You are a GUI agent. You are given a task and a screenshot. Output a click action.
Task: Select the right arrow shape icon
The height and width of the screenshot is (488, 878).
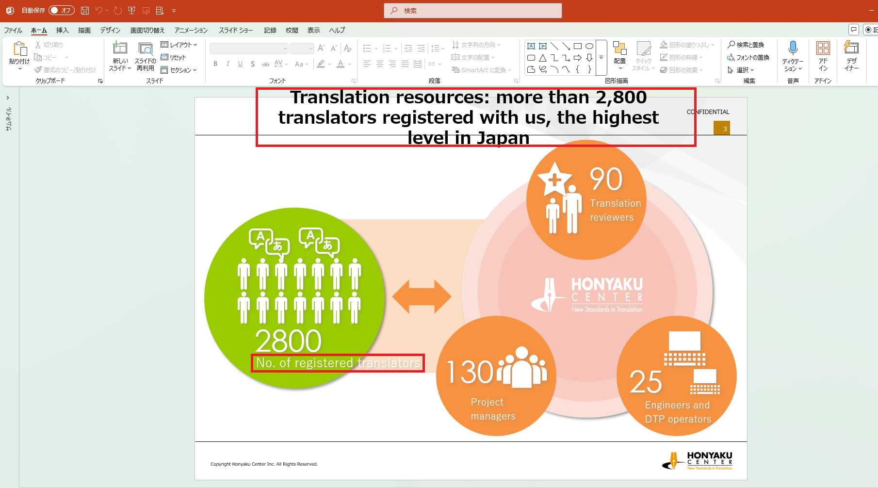pyautogui.click(x=578, y=58)
